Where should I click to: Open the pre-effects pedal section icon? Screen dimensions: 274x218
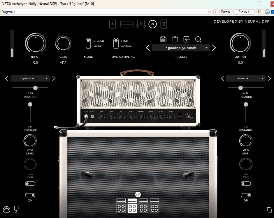112,24
